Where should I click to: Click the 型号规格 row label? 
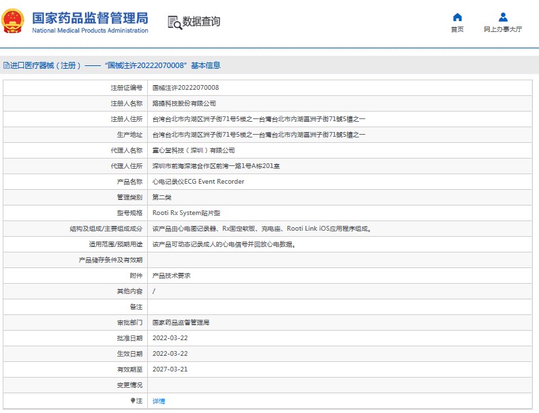(129, 213)
